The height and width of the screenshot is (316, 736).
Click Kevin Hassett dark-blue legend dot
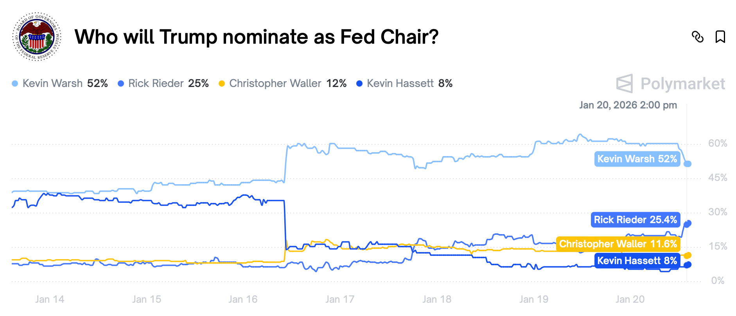click(x=359, y=83)
